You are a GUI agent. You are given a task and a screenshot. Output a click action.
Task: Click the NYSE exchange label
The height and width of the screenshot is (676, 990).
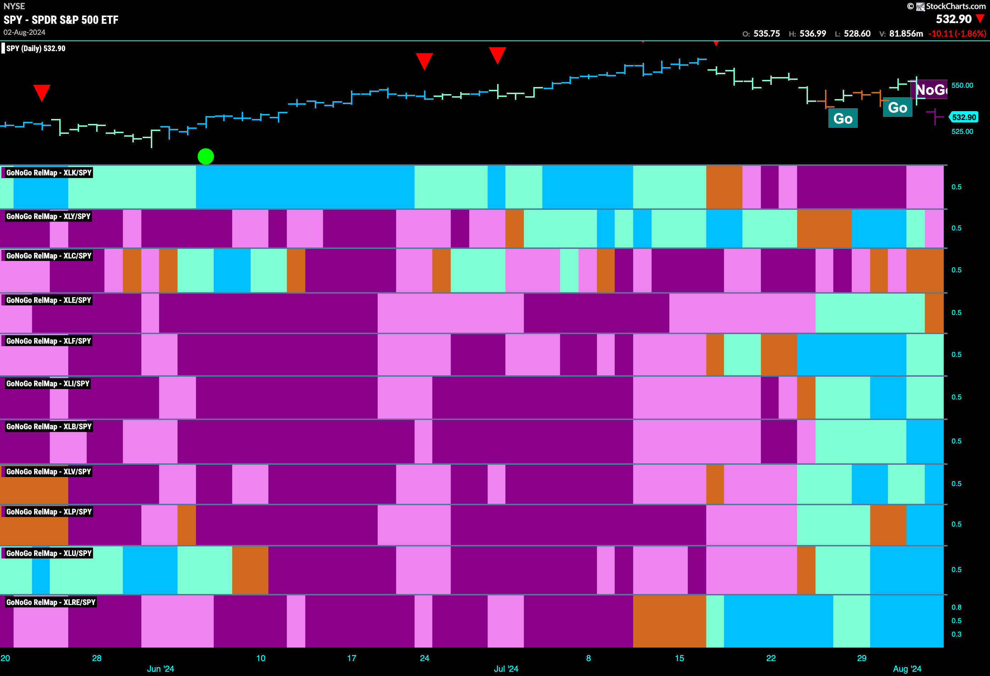pos(14,6)
